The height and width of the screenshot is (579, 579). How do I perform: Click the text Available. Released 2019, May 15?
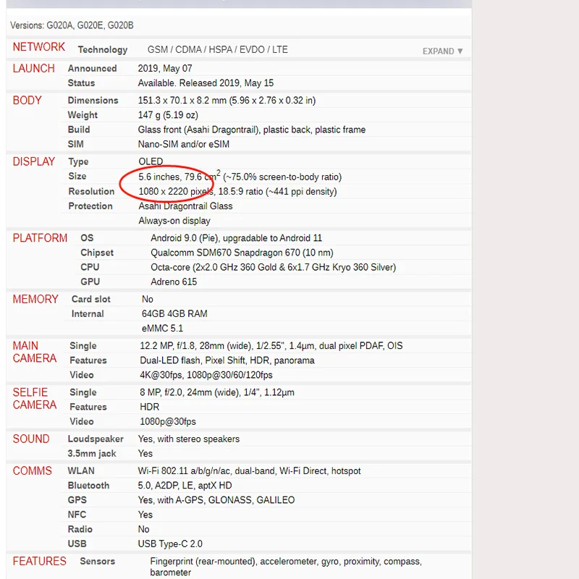click(206, 83)
